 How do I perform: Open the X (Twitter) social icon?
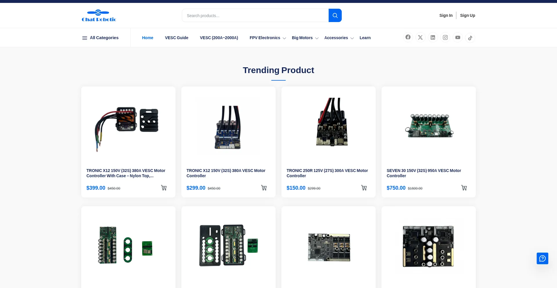[420, 37]
